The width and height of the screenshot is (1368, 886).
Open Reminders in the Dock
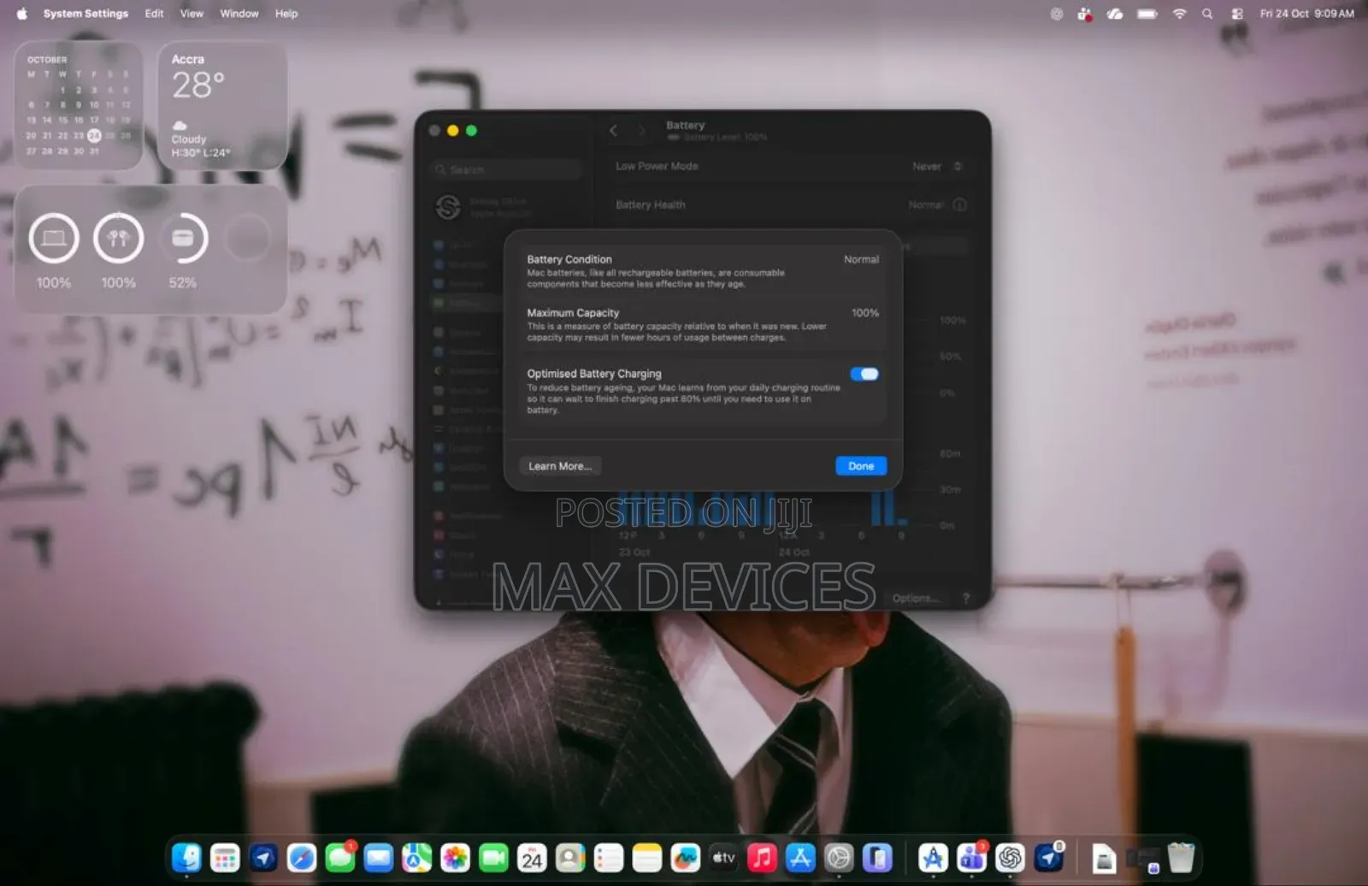click(x=609, y=857)
